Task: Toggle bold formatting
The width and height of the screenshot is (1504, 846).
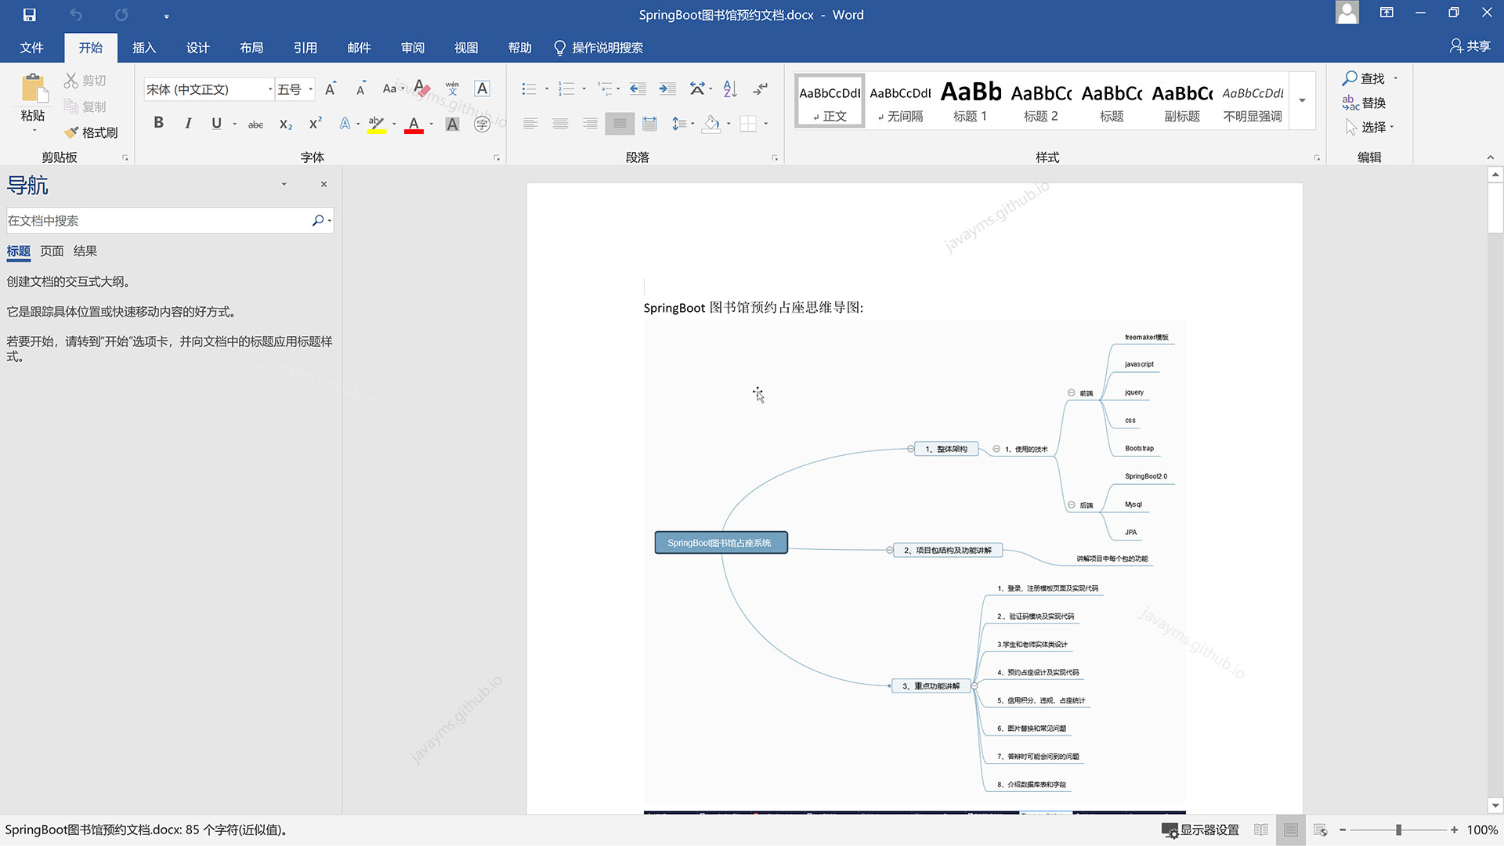Action: click(158, 123)
